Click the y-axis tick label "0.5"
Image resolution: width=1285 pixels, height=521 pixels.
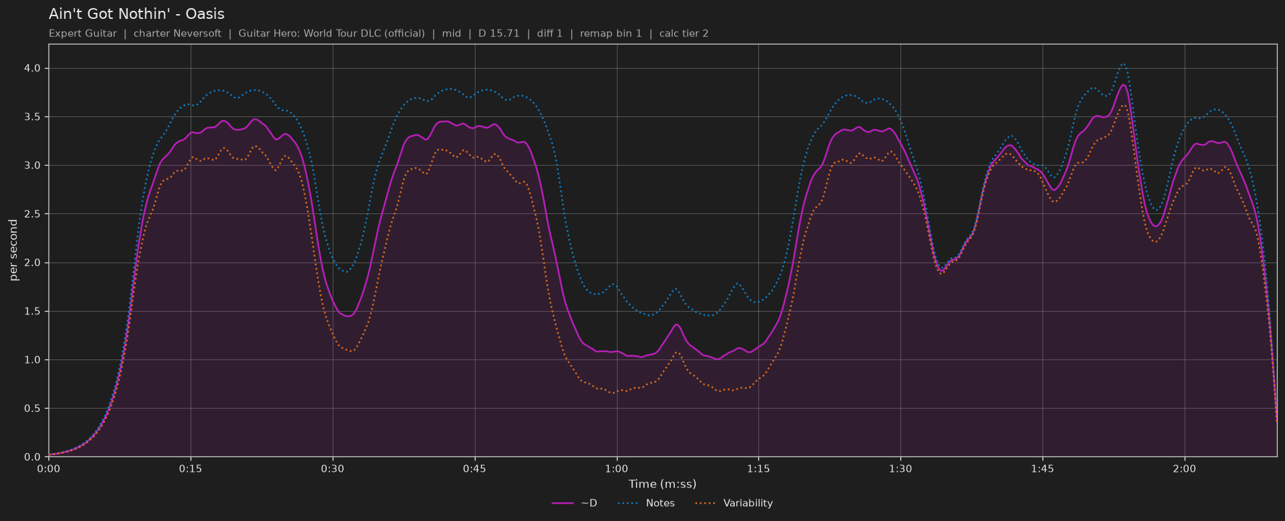point(33,409)
